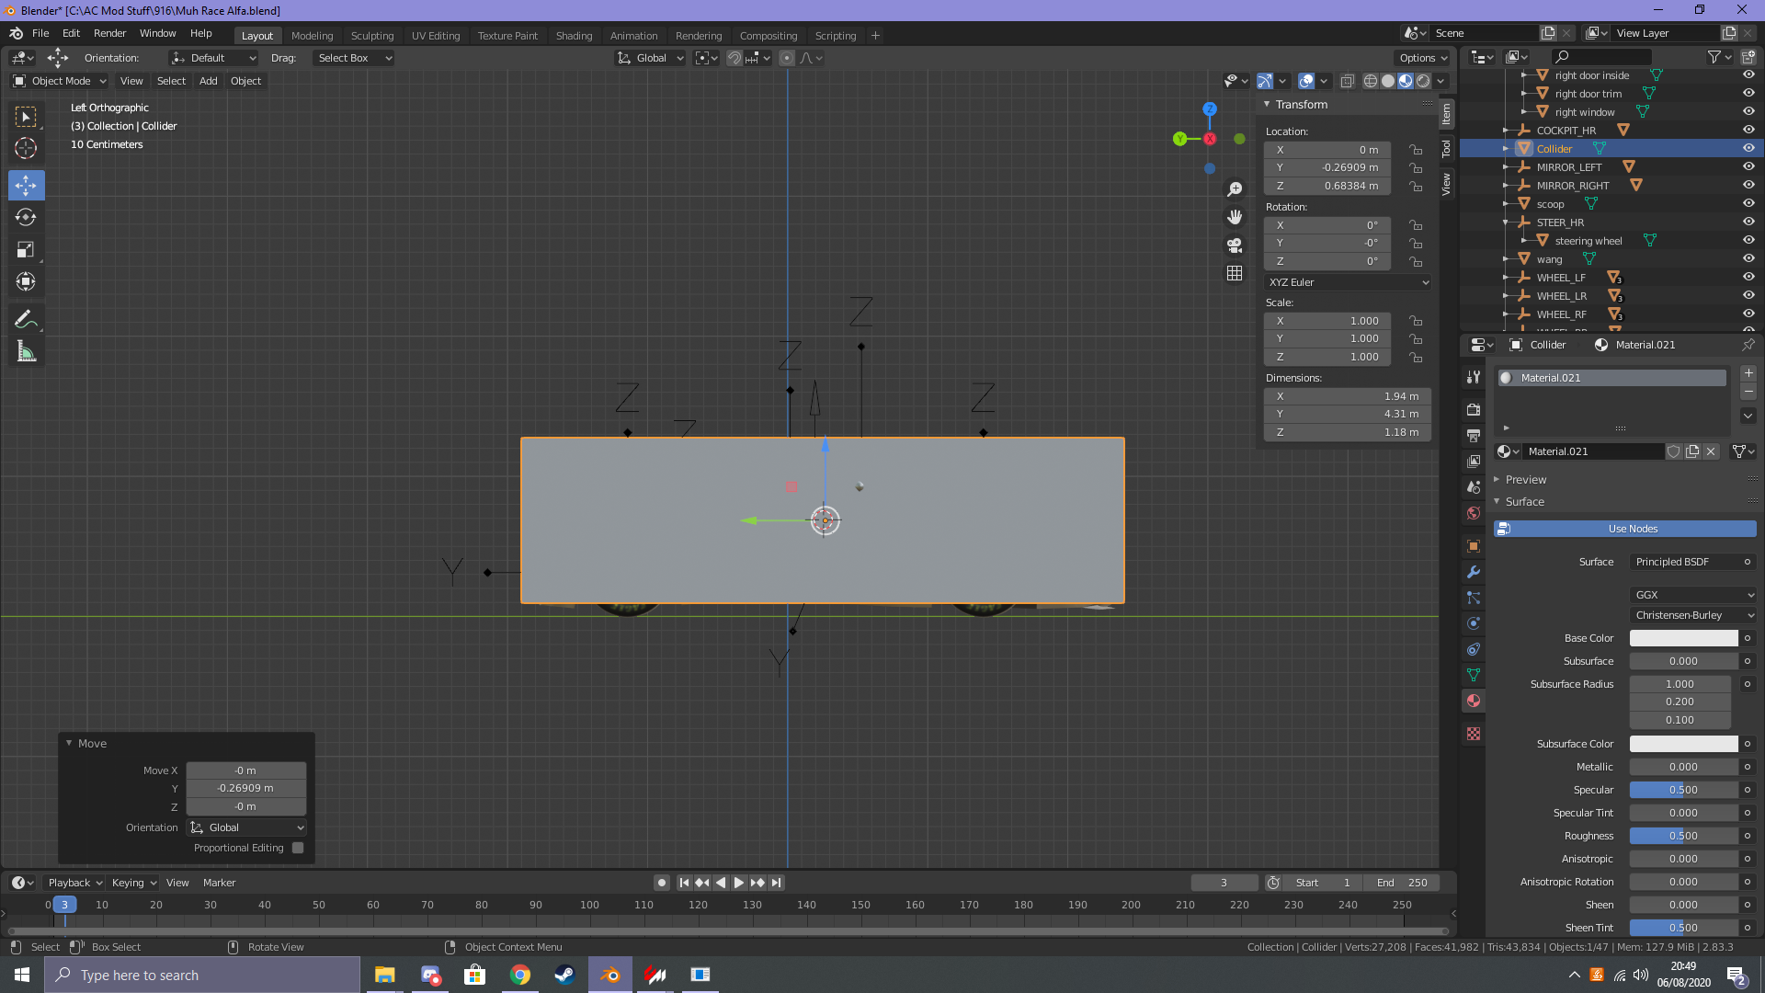Click the pan view hand icon
The image size is (1765, 993).
point(1235,217)
